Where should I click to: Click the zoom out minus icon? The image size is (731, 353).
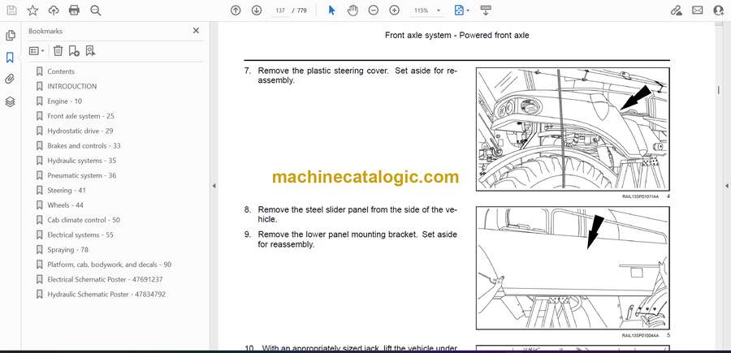pyautogui.click(x=374, y=11)
